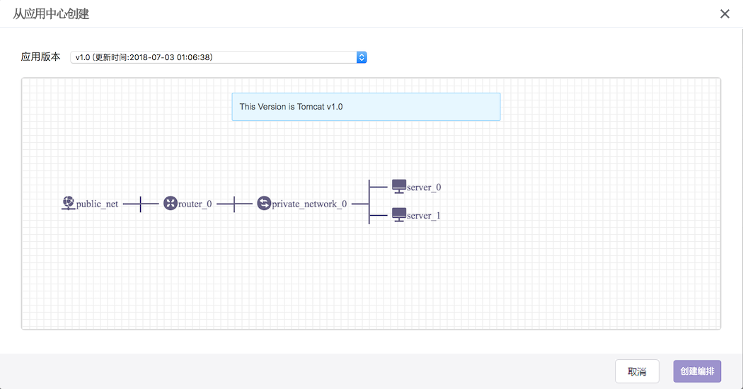The height and width of the screenshot is (389, 743).
Task: Click the server_0 text label
Action: [424, 187]
